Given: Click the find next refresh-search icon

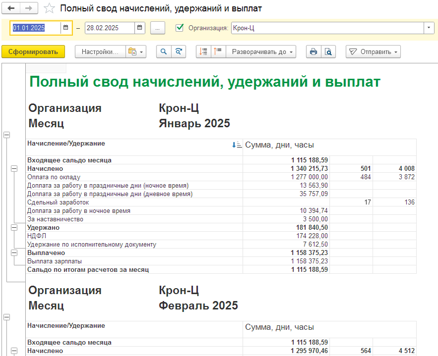Looking at the screenshot, I should [178, 51].
